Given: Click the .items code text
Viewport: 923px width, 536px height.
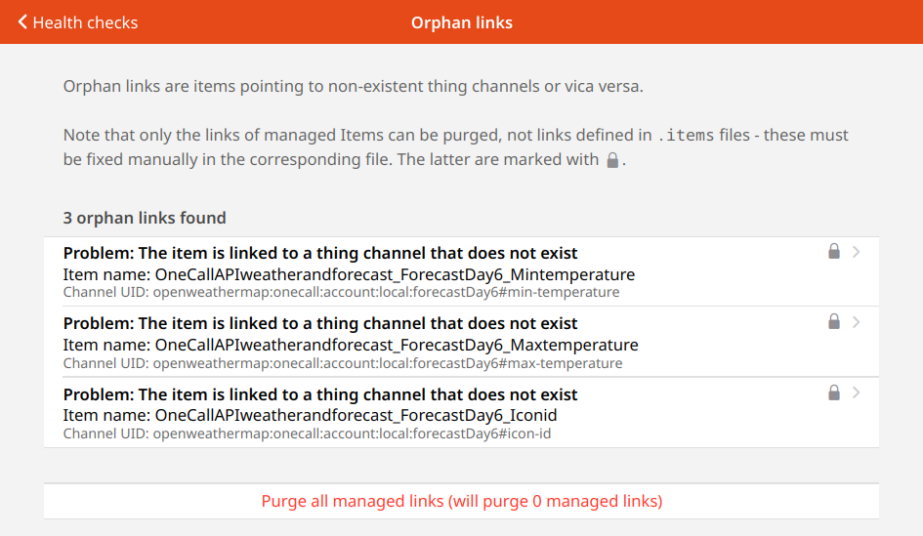Looking at the screenshot, I should [x=686, y=135].
